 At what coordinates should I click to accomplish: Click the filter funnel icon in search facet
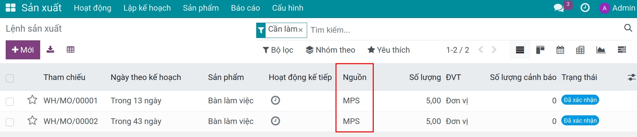[261, 30]
